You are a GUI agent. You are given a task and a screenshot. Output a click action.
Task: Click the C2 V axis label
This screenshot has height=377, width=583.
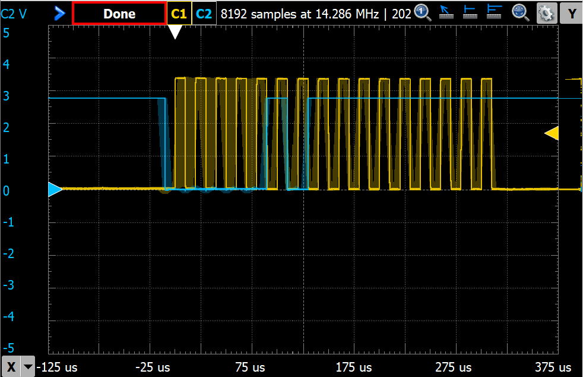click(14, 14)
